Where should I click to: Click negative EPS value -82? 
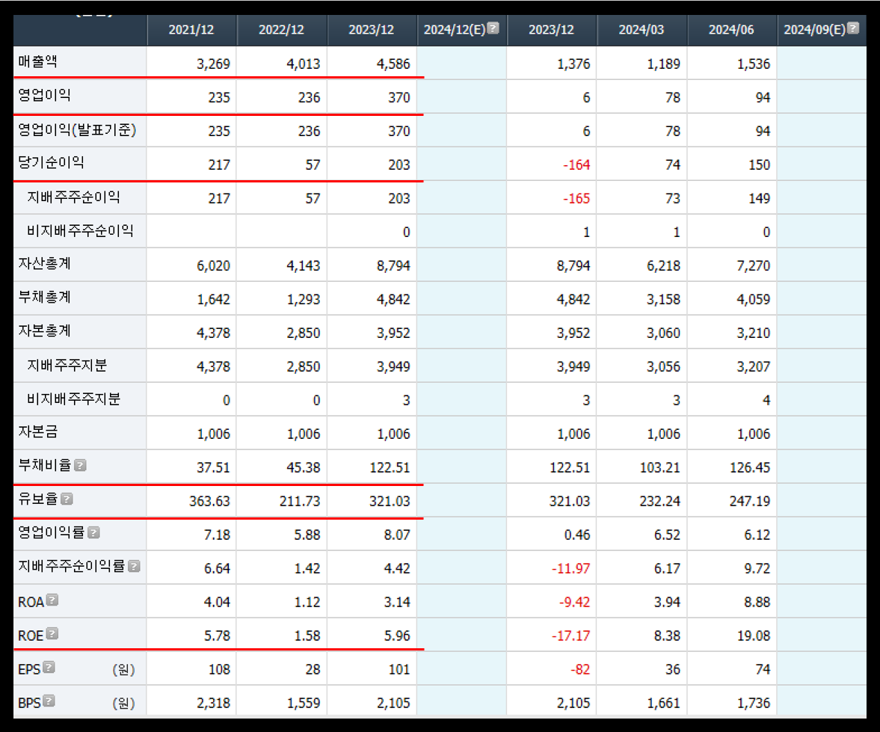(x=579, y=670)
